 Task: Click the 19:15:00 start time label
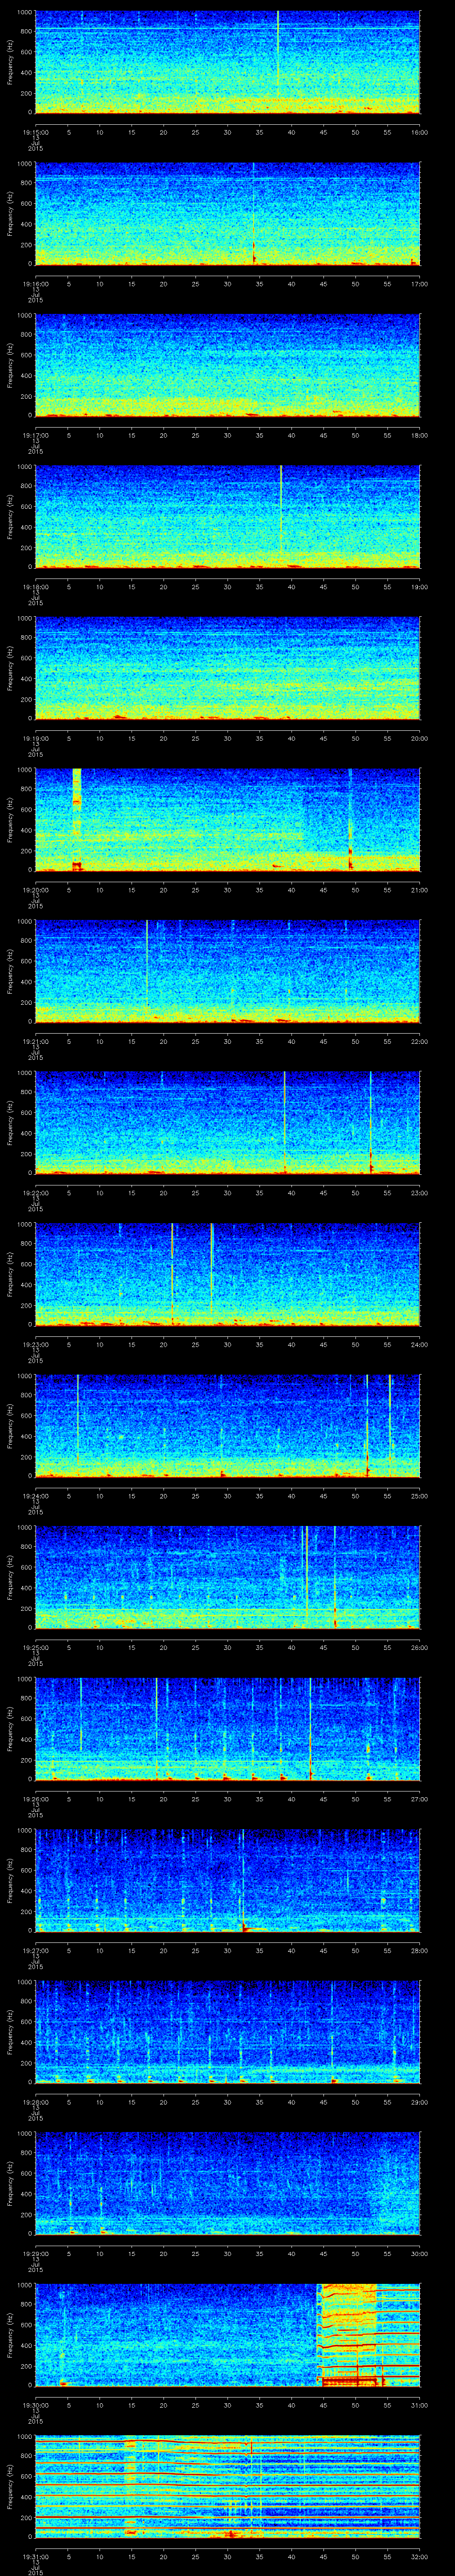(x=36, y=132)
